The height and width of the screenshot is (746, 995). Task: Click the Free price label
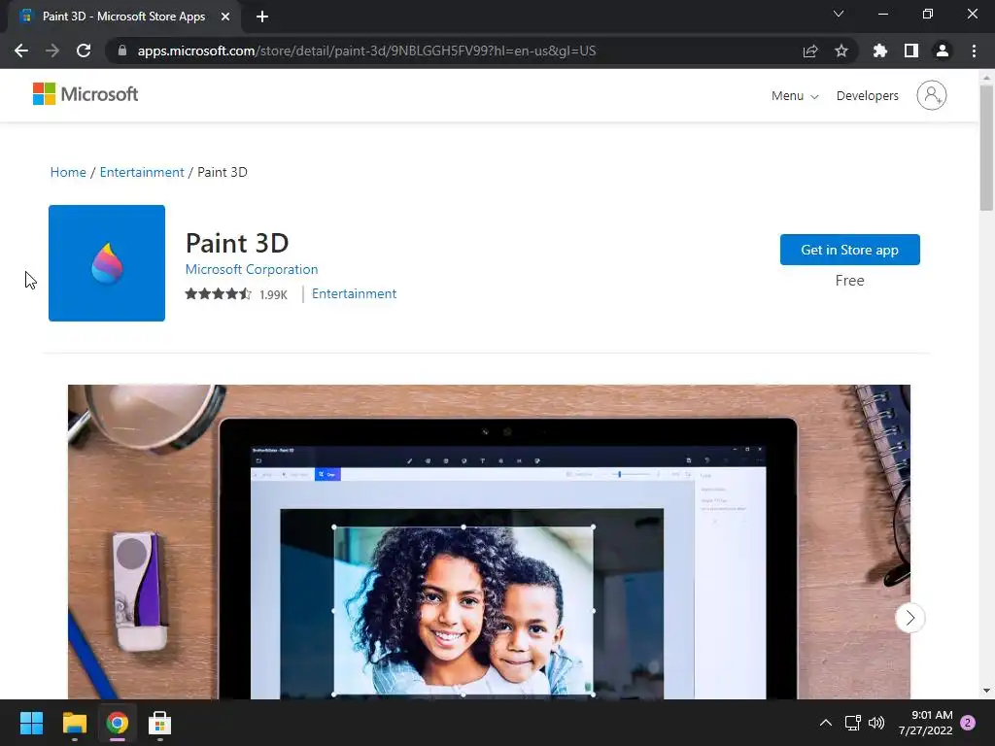point(849,281)
